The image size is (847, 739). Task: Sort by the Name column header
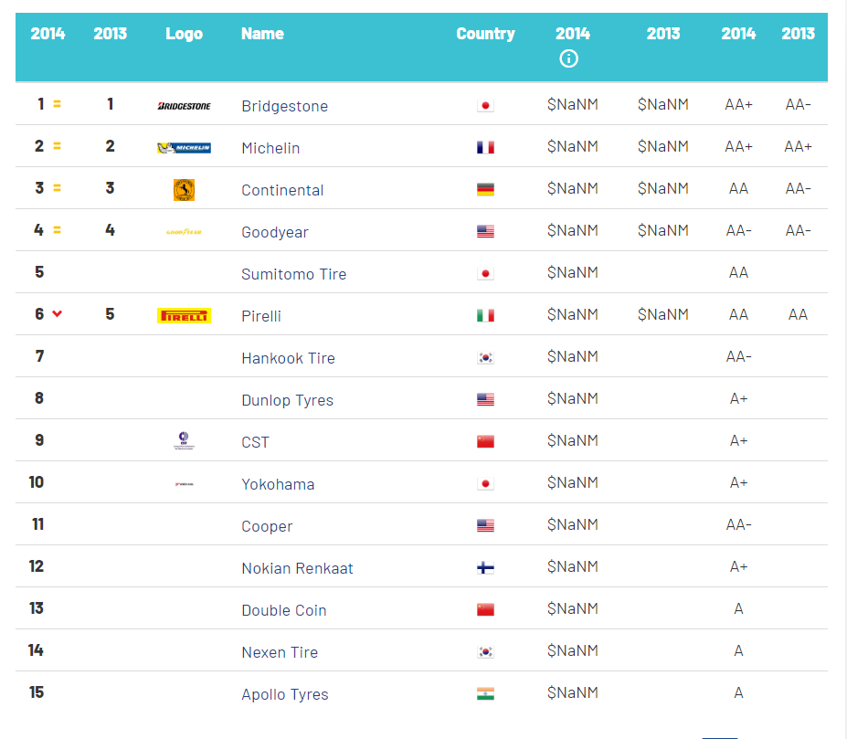262,34
